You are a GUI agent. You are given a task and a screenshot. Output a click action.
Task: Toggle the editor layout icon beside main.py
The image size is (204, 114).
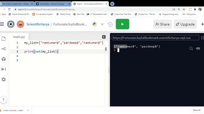click(104, 37)
